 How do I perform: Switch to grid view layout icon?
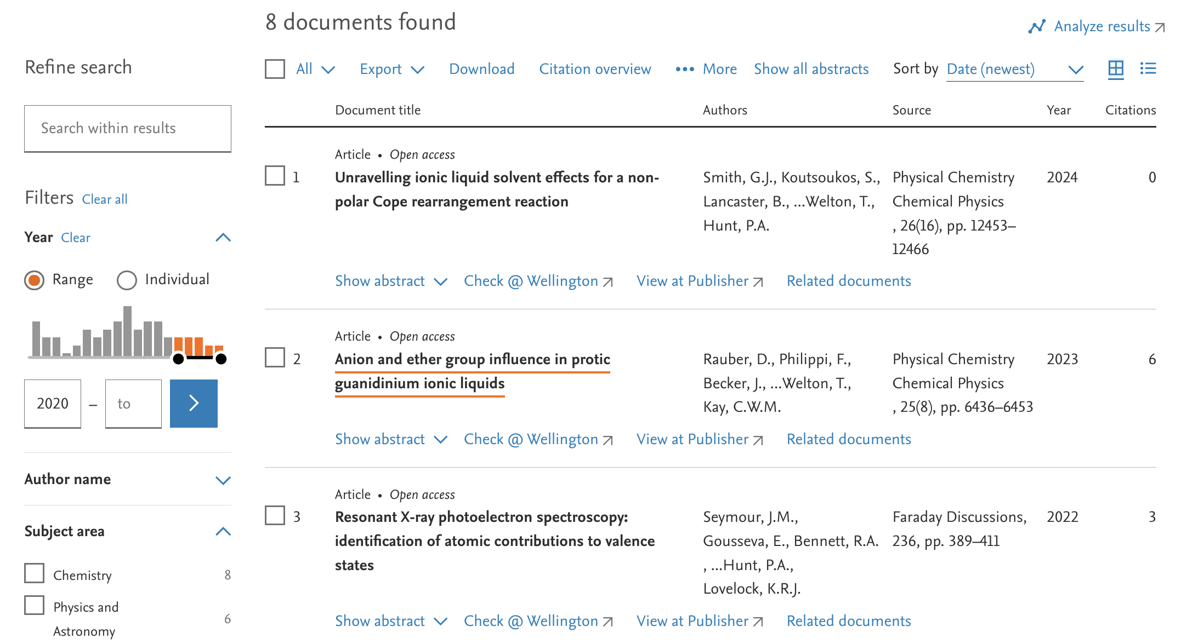[1116, 68]
